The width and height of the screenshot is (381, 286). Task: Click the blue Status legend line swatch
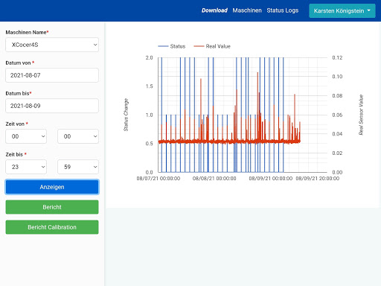tap(163, 46)
